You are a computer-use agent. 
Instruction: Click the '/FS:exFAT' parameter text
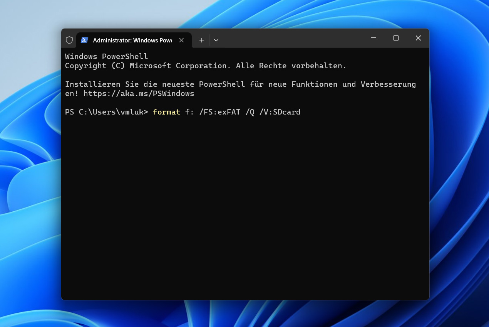click(220, 112)
